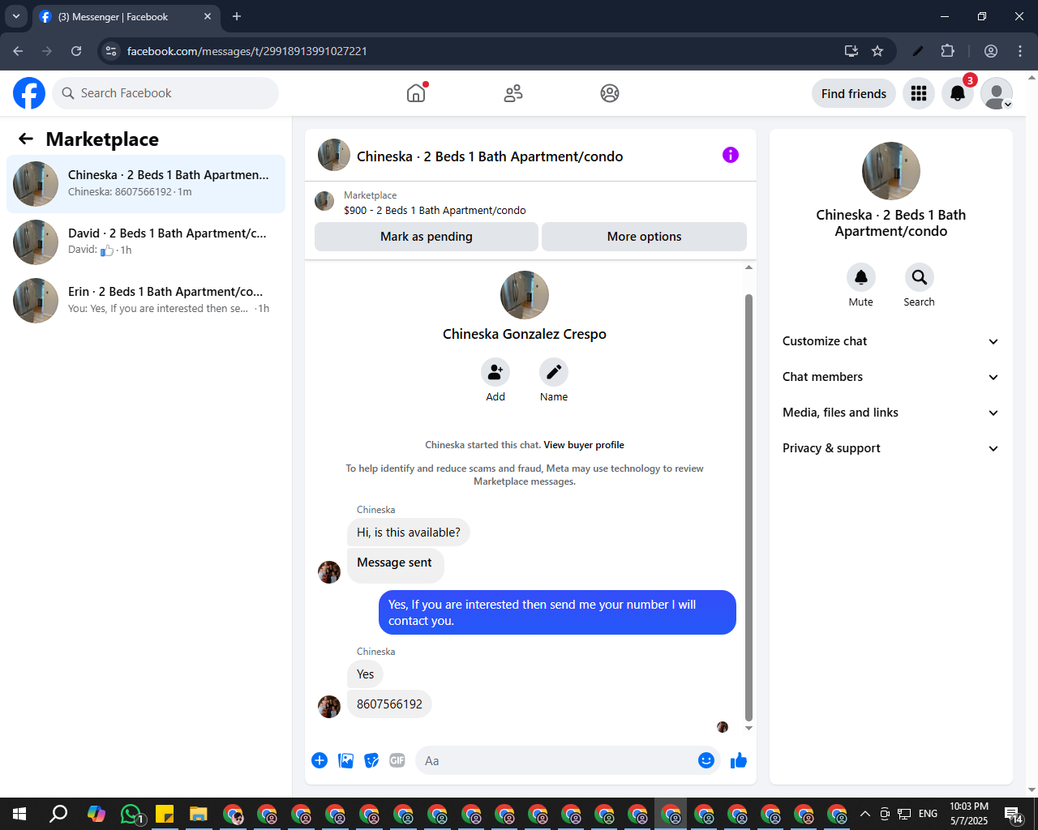Expand the Chat members section
This screenshot has width=1038, height=830.
pyautogui.click(x=890, y=377)
